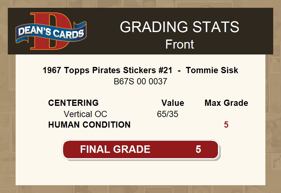The height and width of the screenshot is (193, 281).
Task: Select the Front subtitle text
Action: click(180, 44)
